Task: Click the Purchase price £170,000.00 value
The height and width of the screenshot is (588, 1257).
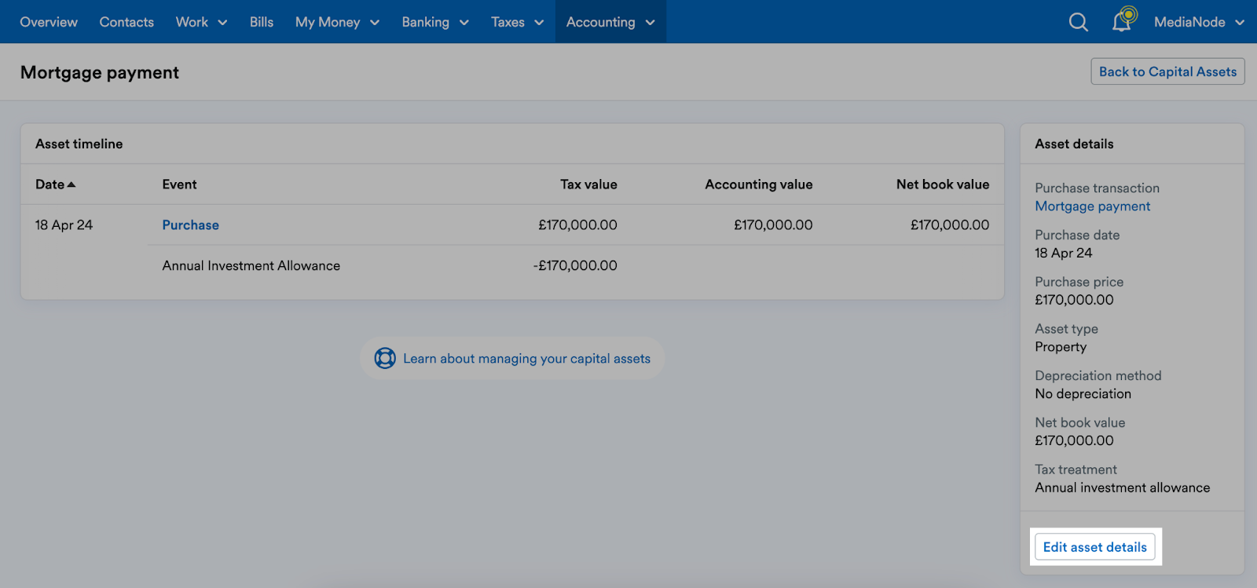Action: click(1074, 300)
